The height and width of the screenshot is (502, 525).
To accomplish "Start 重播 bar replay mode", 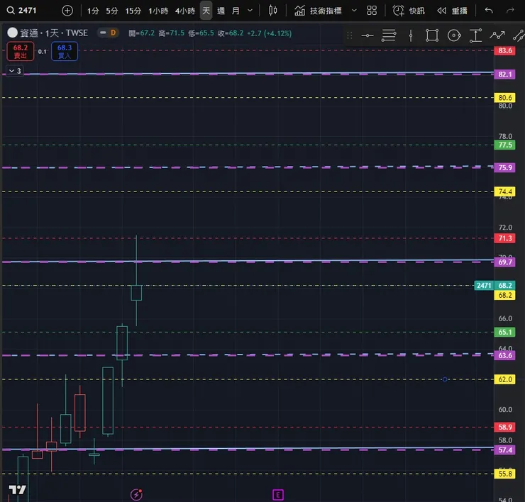I will pos(452,11).
